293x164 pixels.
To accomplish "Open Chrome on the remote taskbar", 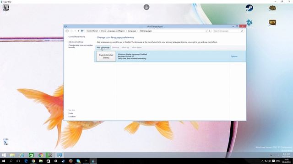I will point(41,155).
